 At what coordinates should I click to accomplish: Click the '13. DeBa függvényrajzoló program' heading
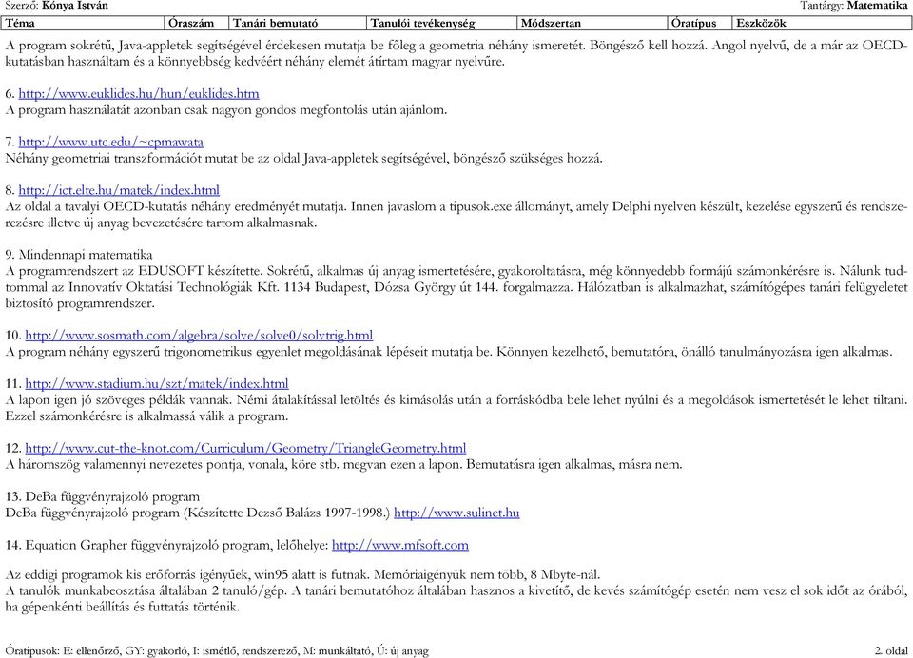103,496
